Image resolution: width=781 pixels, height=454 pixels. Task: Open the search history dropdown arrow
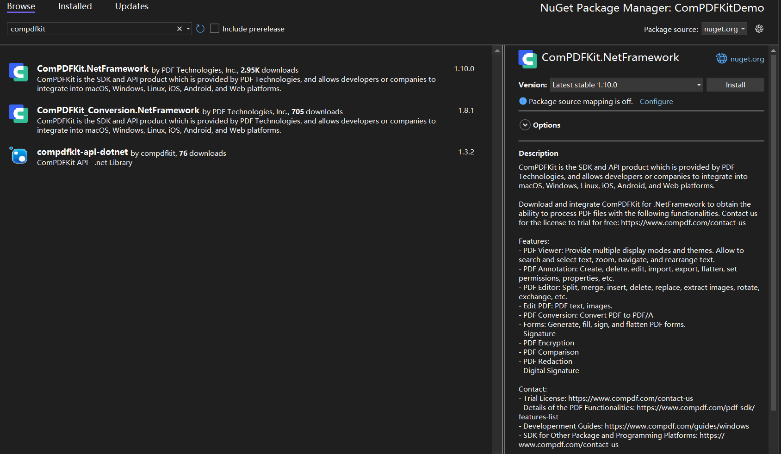pos(188,29)
